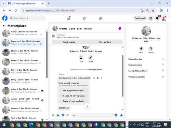Image resolution: width=171 pixels, height=128 pixels.
Task: Click the chat messages scrollbar
Action: (x=123, y=76)
